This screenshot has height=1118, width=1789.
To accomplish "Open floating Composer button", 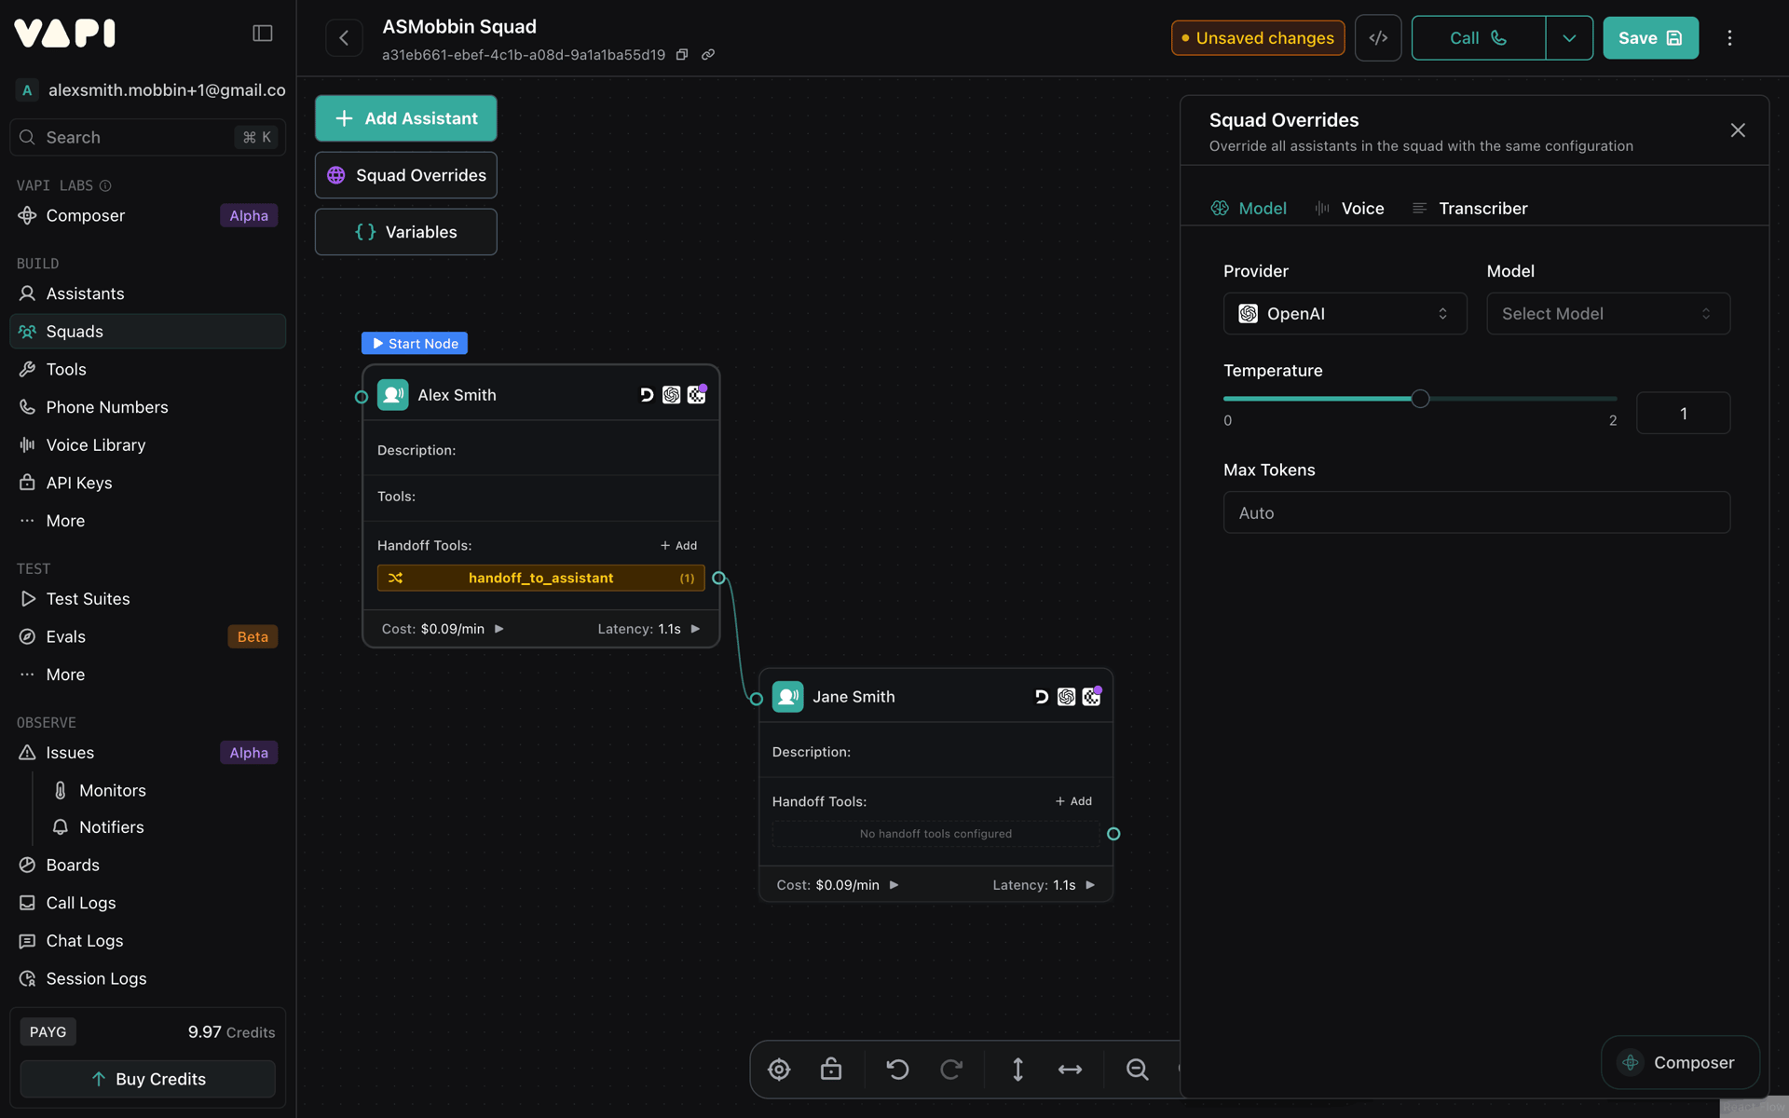I will 1680,1063.
